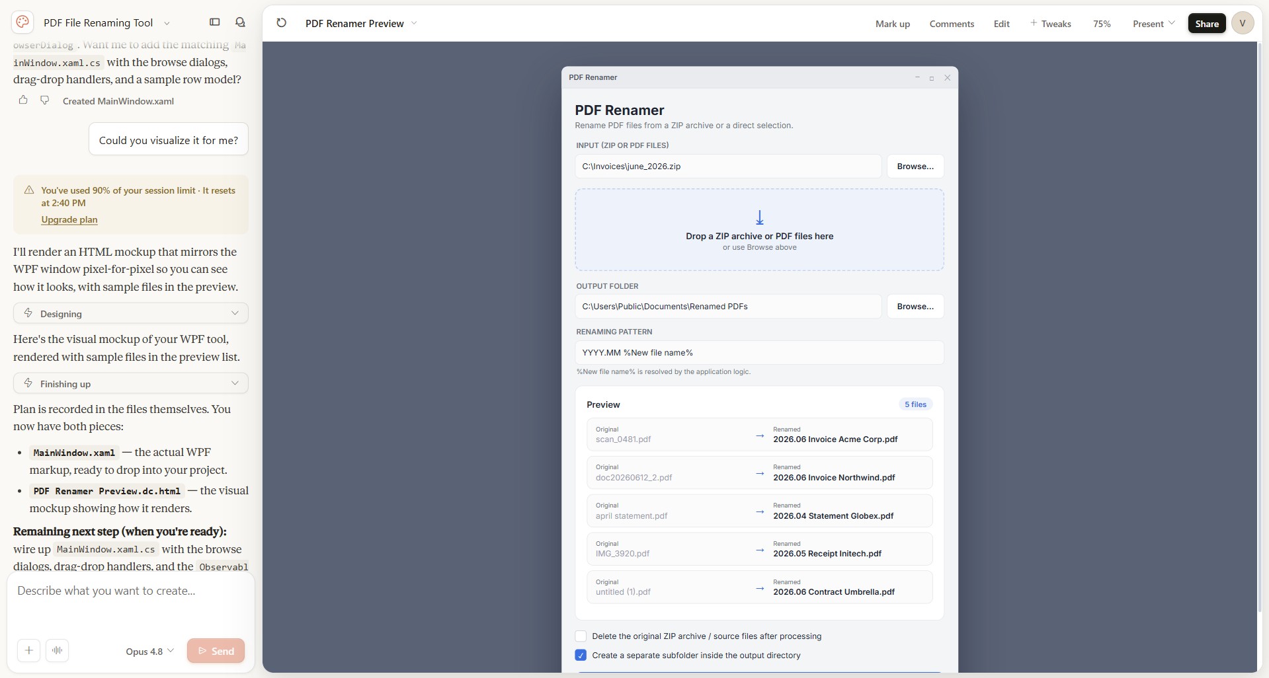The width and height of the screenshot is (1269, 678).
Task: Click the arrow in the scan_0481.pdf row
Action: (760, 435)
